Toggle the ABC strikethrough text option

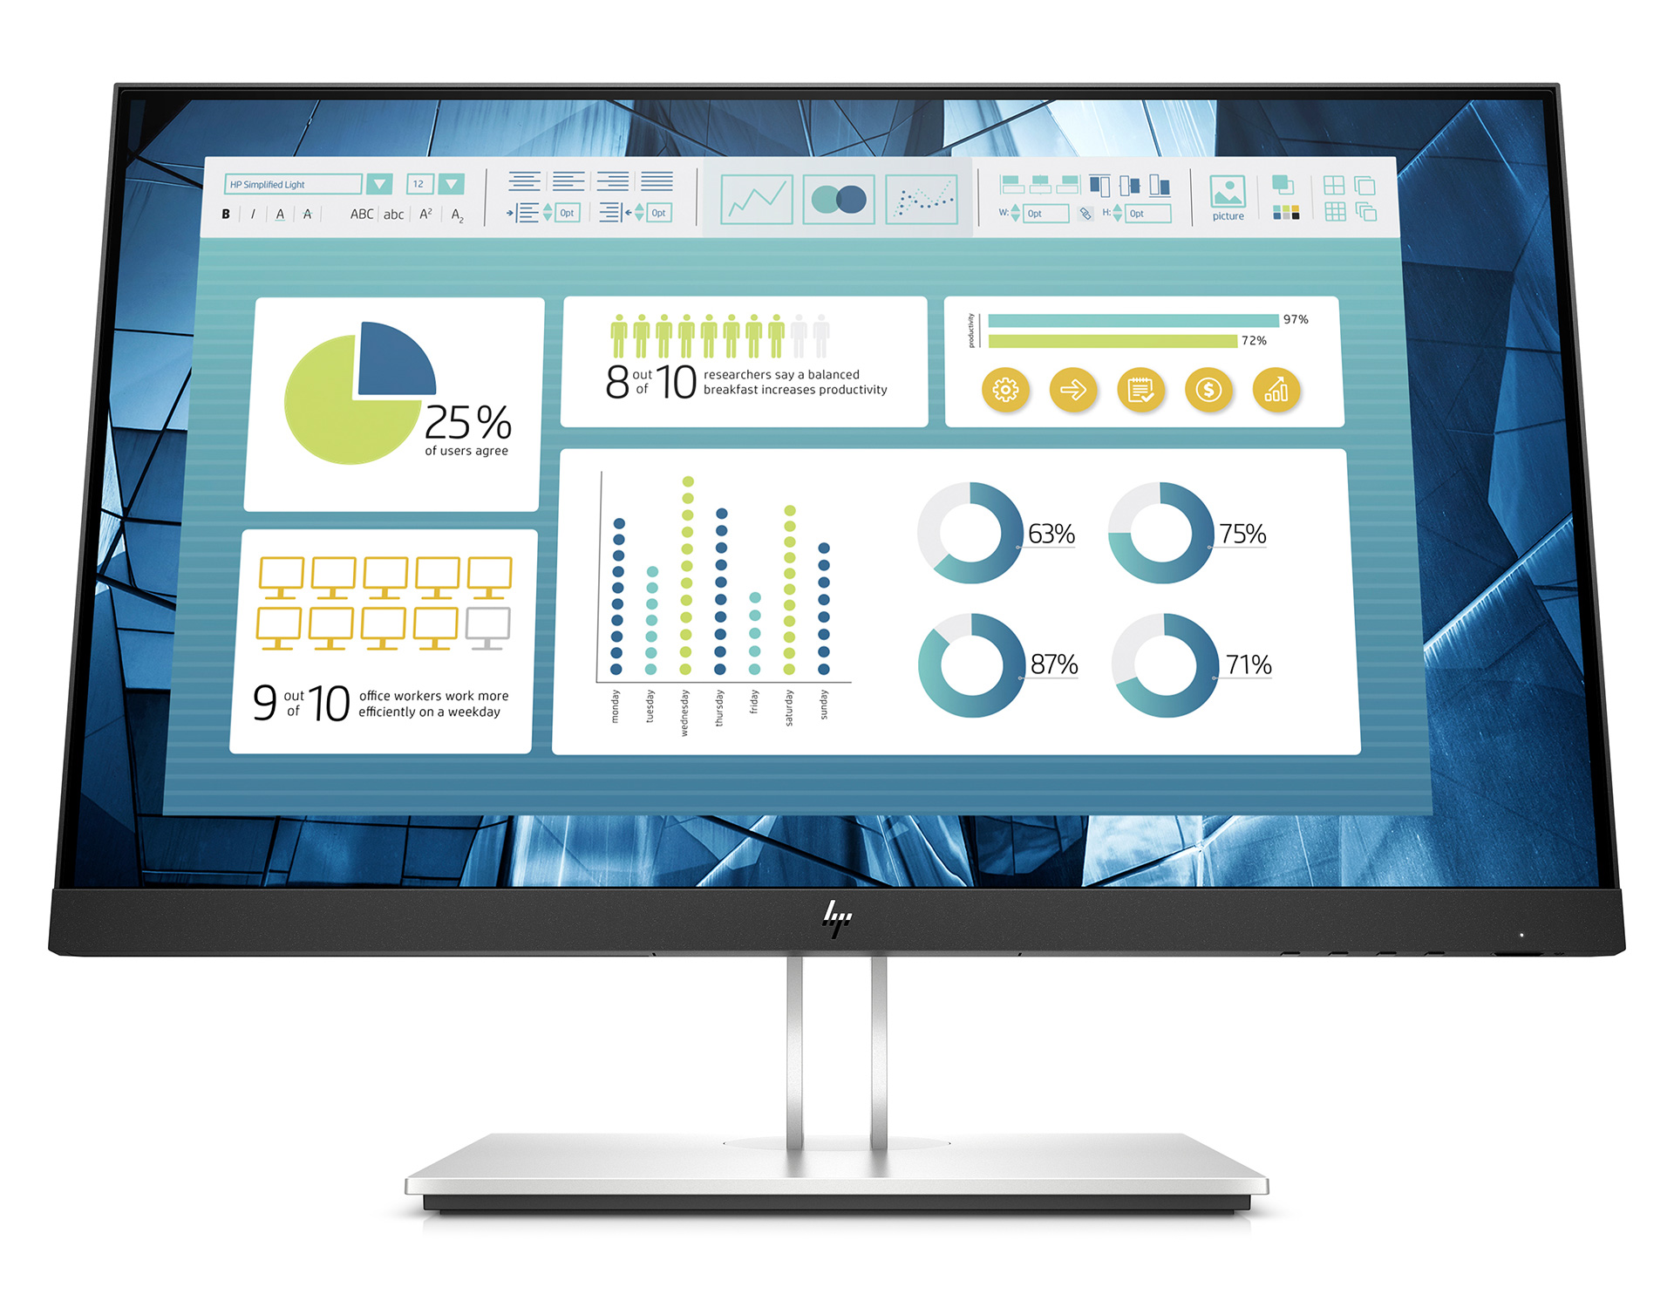(309, 217)
